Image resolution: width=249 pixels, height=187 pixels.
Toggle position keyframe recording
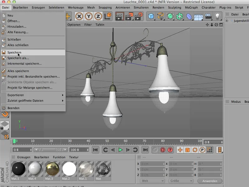coord(180,150)
